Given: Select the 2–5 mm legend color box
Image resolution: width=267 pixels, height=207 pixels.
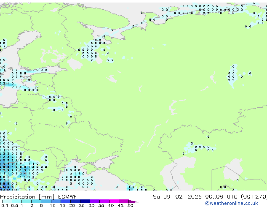Looking at the screenshot, I should (37, 202).
